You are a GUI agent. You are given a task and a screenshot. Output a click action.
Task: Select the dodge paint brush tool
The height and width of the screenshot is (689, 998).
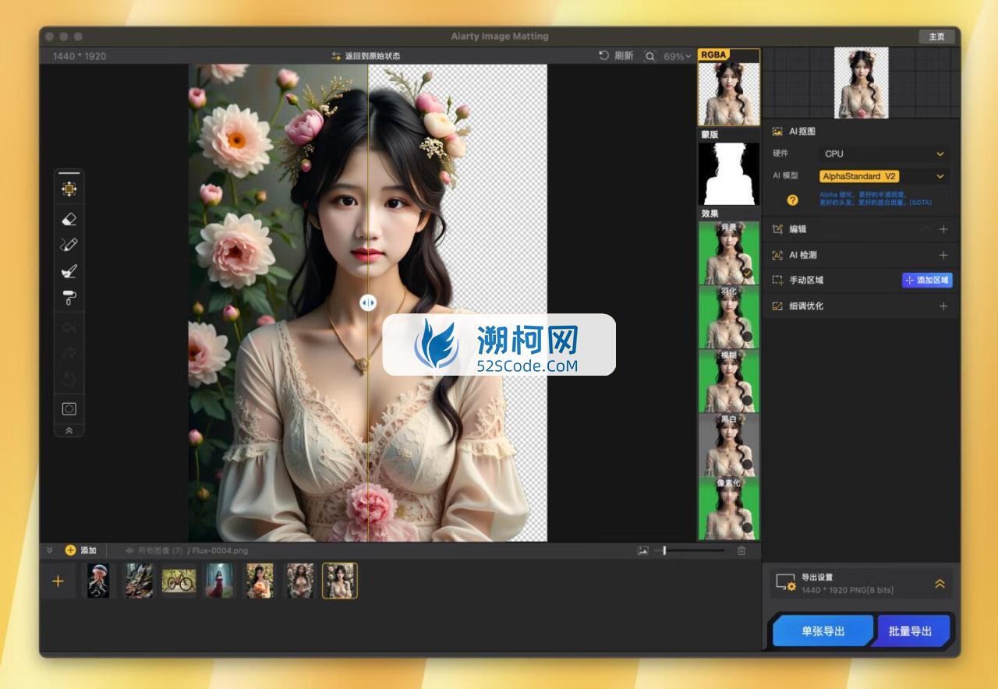(x=69, y=271)
